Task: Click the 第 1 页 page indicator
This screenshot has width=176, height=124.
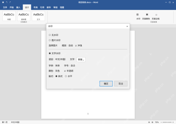Action: pos(5,122)
